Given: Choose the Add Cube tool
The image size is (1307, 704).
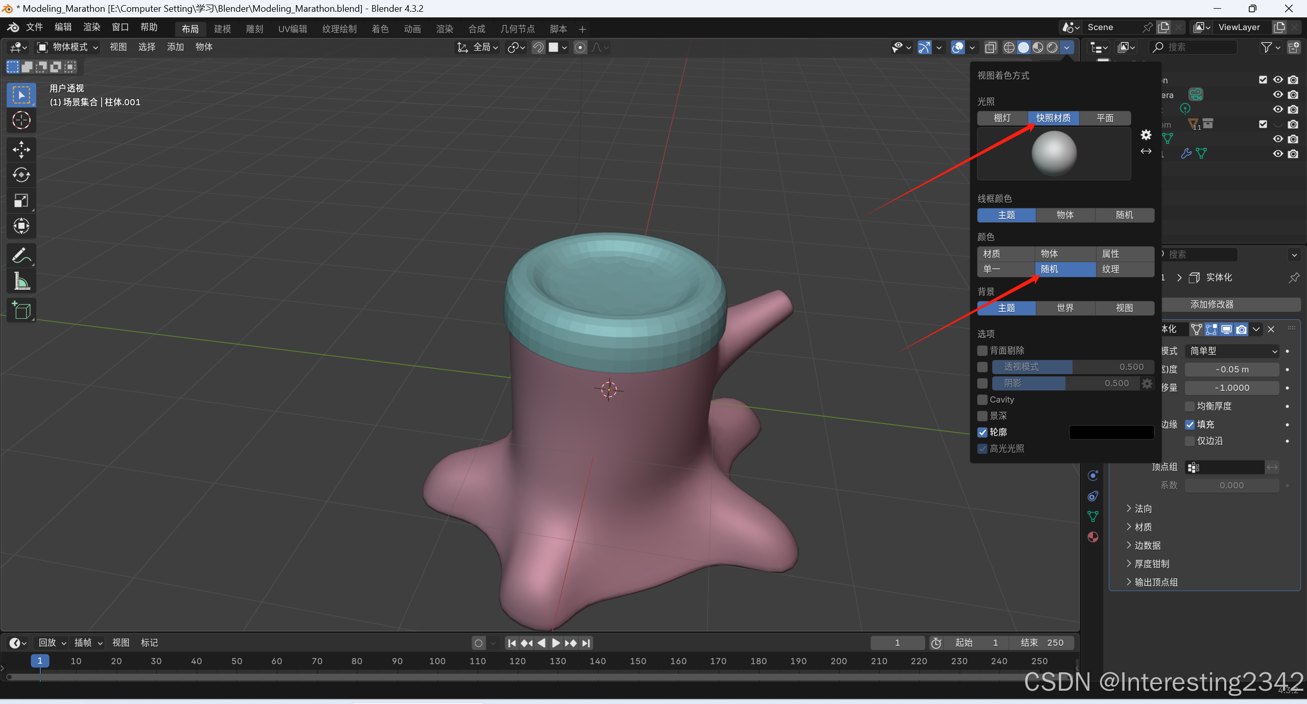Looking at the screenshot, I should 21,310.
